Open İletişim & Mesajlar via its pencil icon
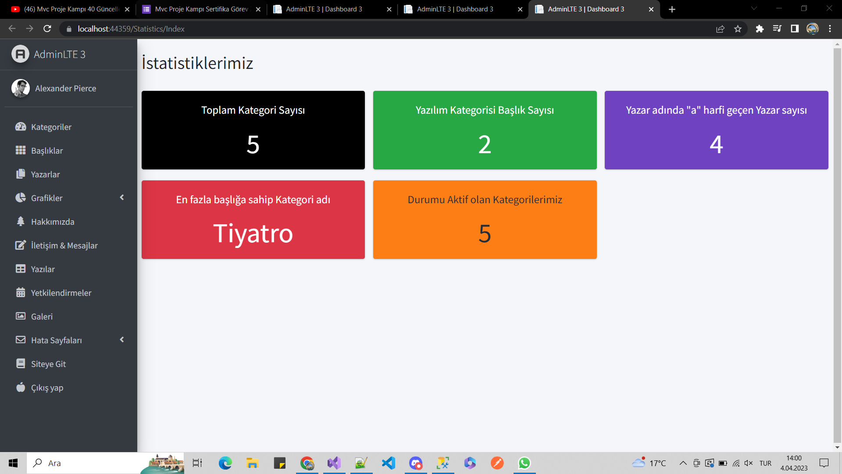This screenshot has height=474, width=842. pyautogui.click(x=21, y=245)
